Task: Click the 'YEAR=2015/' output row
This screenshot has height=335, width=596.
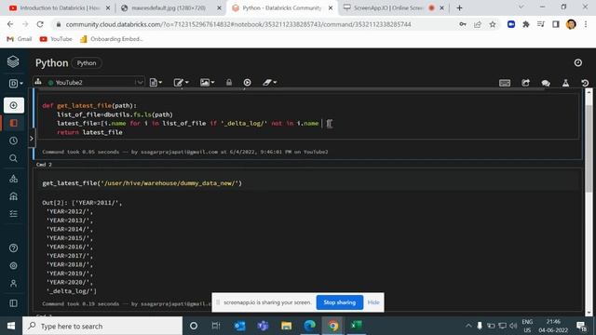Action: pyautogui.click(x=70, y=238)
